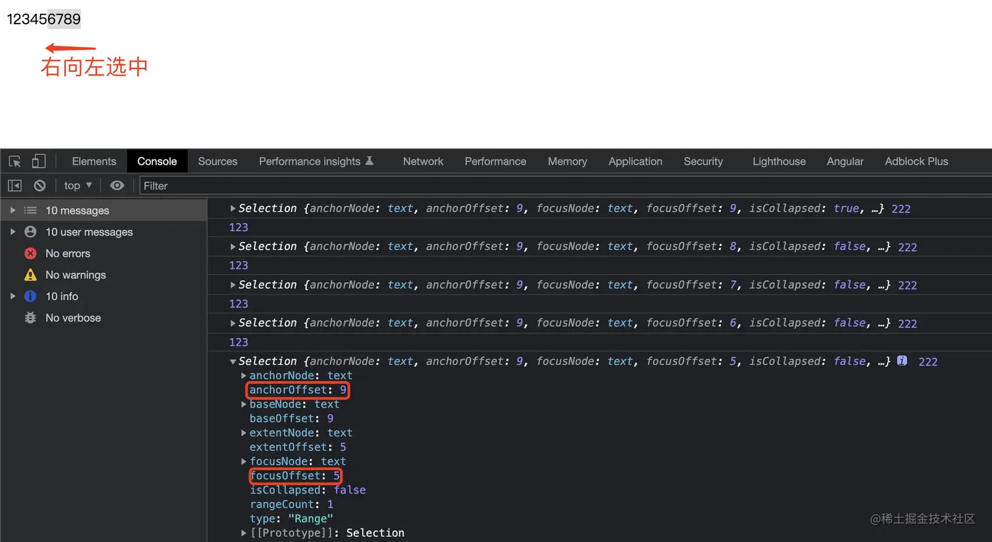The image size is (992, 542).
Task: Open the 'top' JavaScript context dropdown
Action: pos(78,186)
